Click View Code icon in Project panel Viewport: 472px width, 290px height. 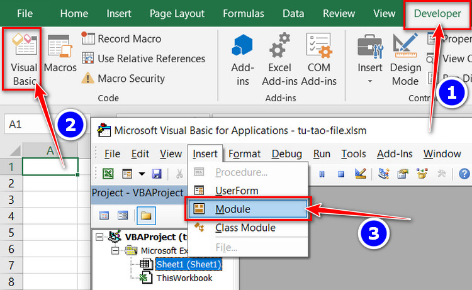coord(104,215)
